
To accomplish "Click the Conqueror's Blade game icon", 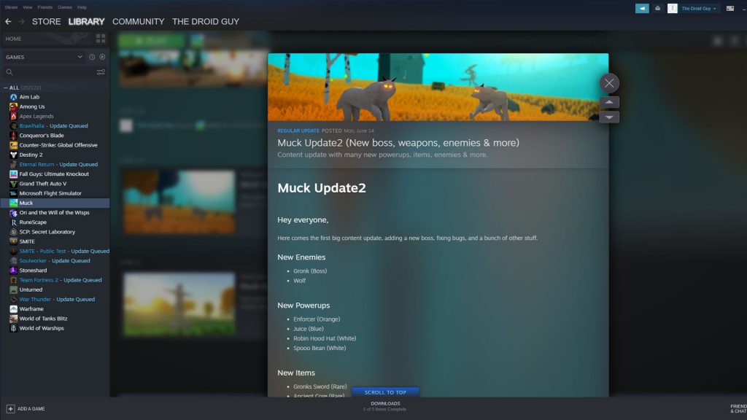I will (x=13, y=135).
